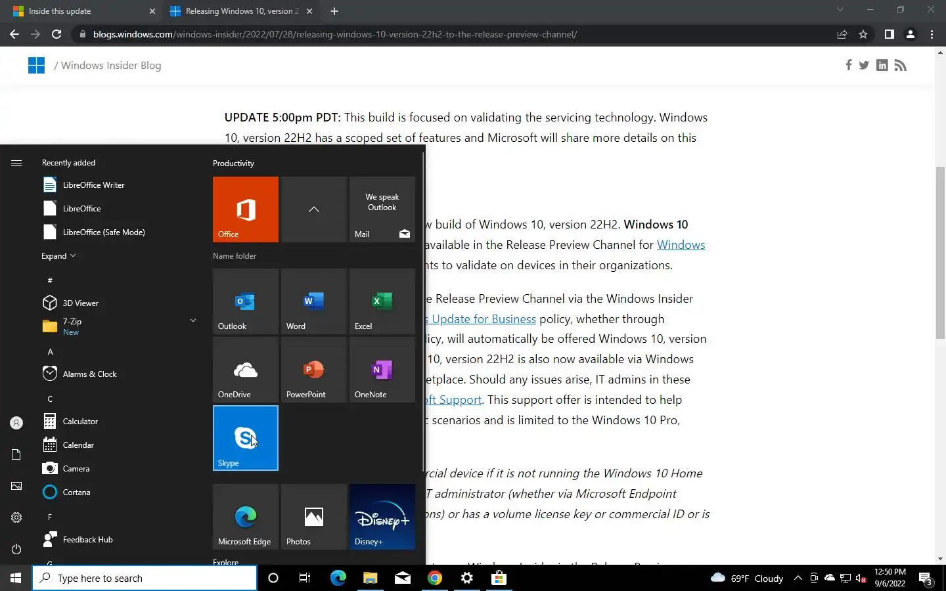Open LibreOffice Writer from Recently added
The height and width of the screenshot is (591, 946).
[118, 185]
